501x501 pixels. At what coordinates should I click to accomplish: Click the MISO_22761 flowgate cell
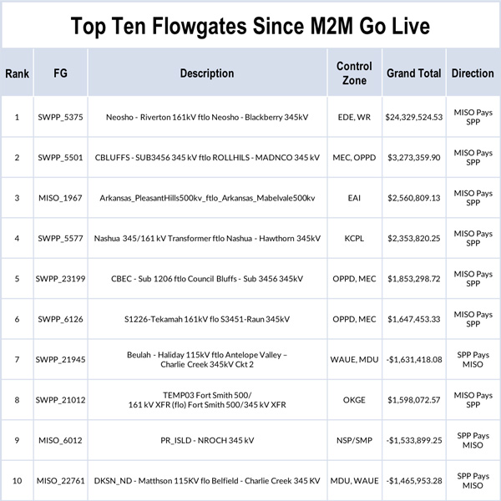point(58,481)
